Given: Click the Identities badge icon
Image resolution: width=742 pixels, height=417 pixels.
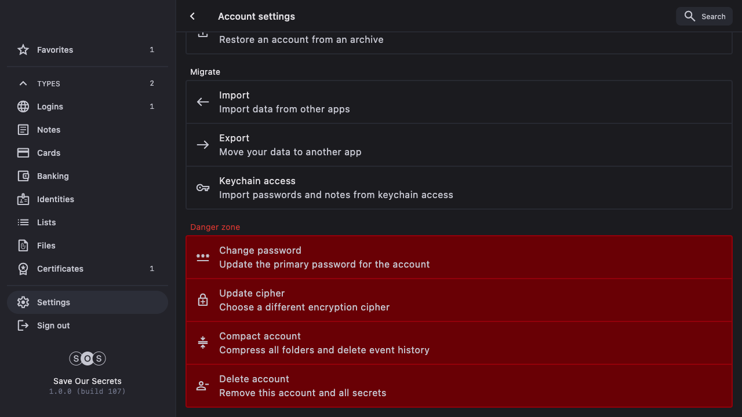Looking at the screenshot, I should pos(23,199).
